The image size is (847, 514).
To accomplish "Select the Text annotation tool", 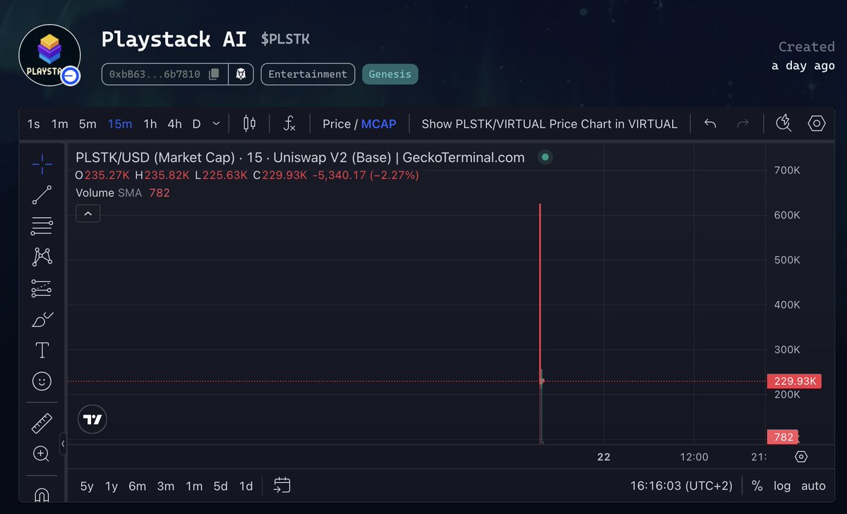I will point(42,350).
